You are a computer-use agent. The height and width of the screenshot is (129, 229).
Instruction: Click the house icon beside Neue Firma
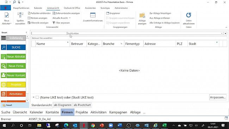(x=4, y=66)
